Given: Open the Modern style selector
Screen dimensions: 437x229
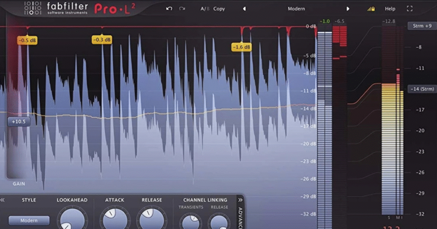Looking at the screenshot, I should point(29,220).
